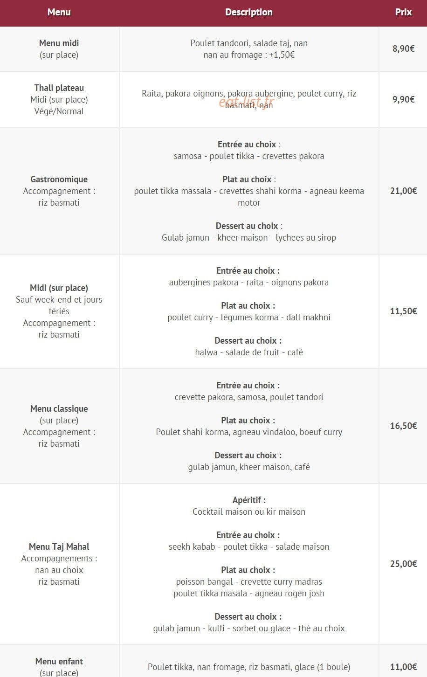Select the Midi (sur place) menu title

pos(59,288)
